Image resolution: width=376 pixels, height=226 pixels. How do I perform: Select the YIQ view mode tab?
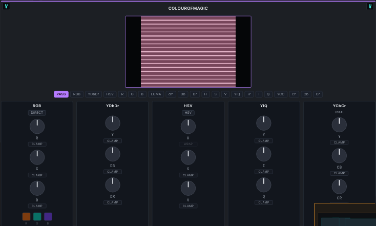(x=237, y=94)
